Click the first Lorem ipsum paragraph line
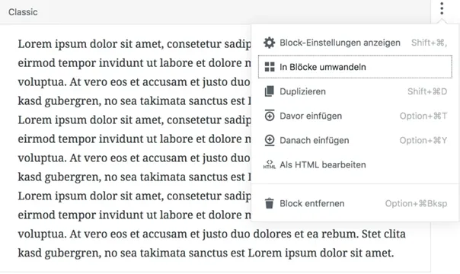This screenshot has height=274, width=460. point(134,44)
